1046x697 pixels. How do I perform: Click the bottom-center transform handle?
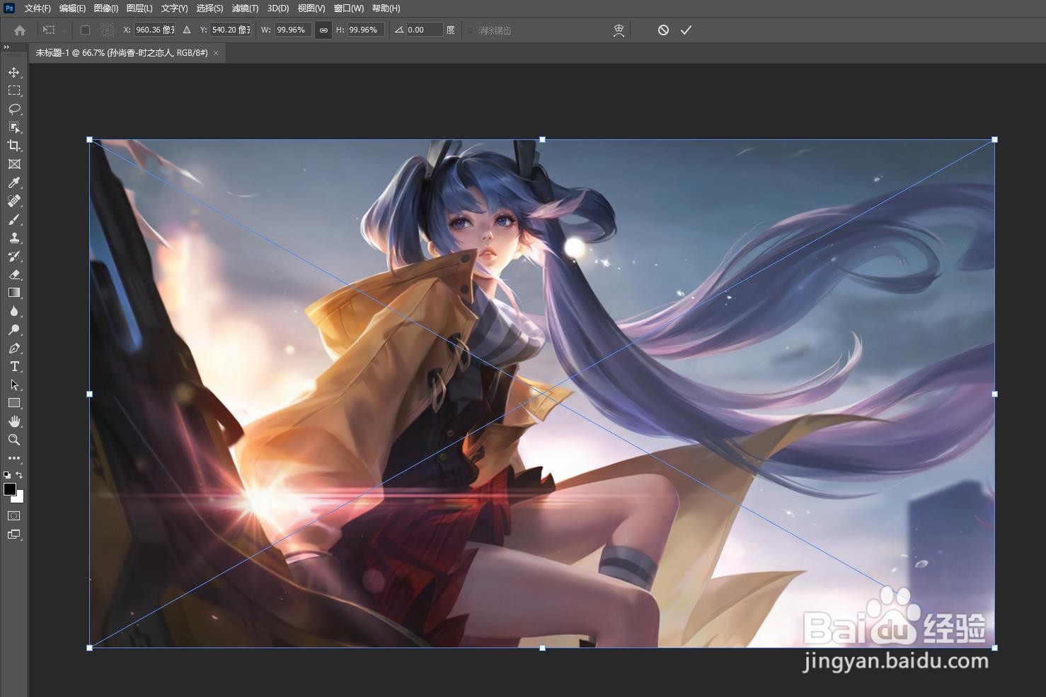tap(542, 648)
